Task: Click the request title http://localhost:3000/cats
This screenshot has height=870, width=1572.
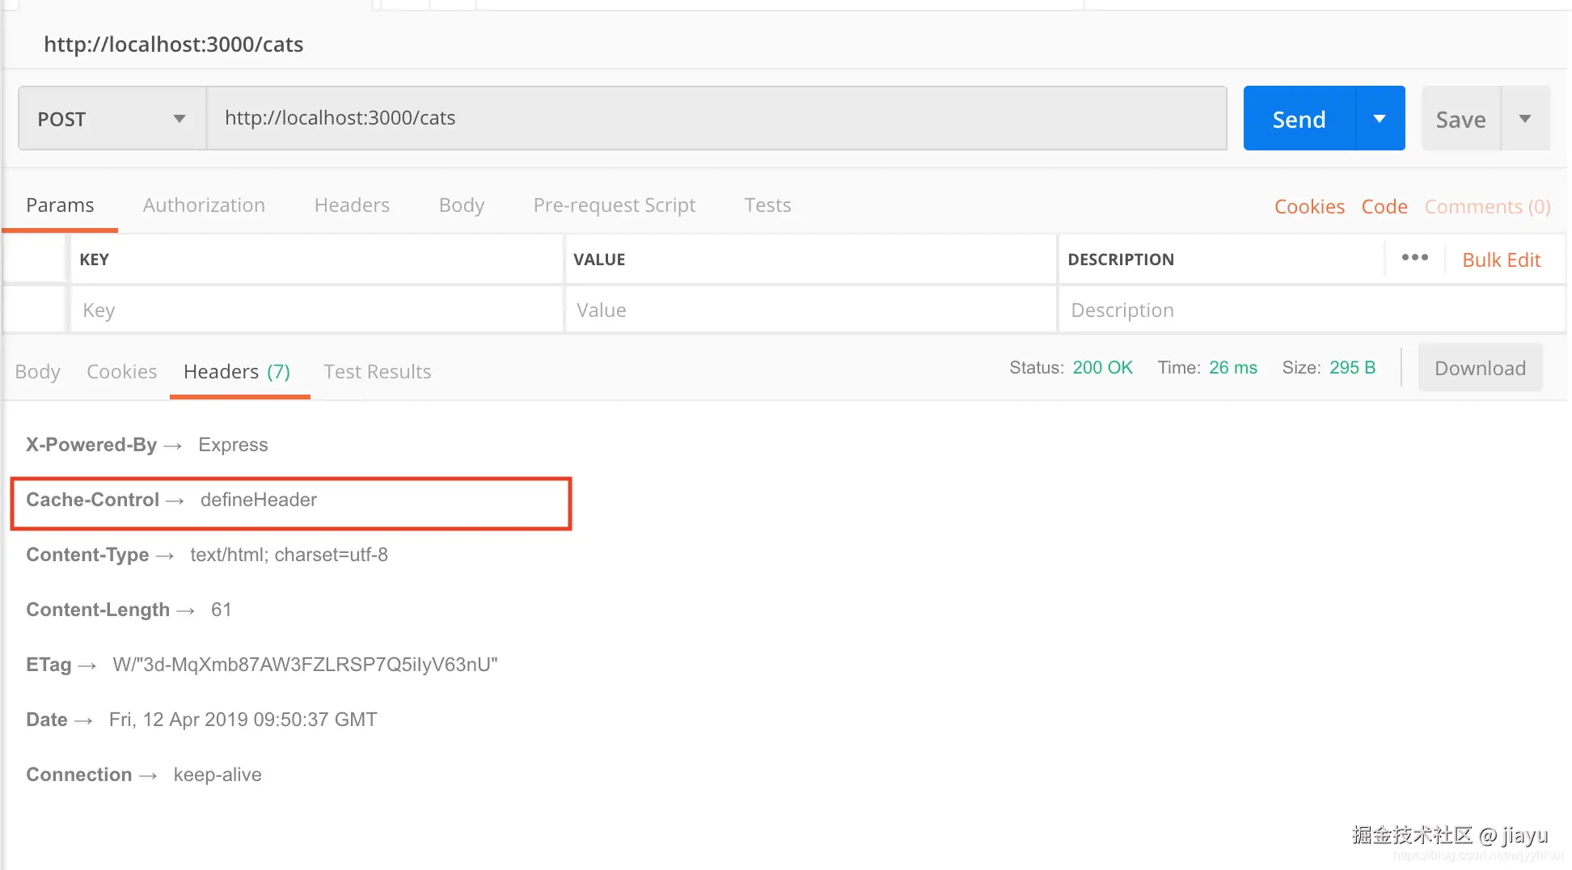Action: [174, 44]
